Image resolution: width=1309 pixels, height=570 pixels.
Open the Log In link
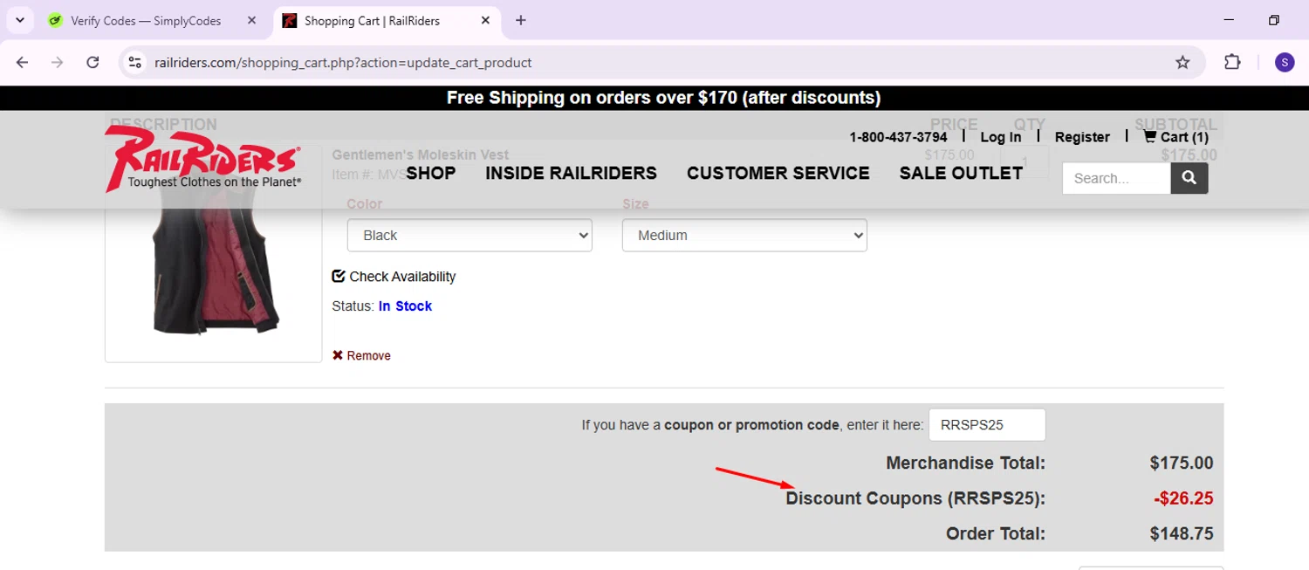tap(1000, 137)
